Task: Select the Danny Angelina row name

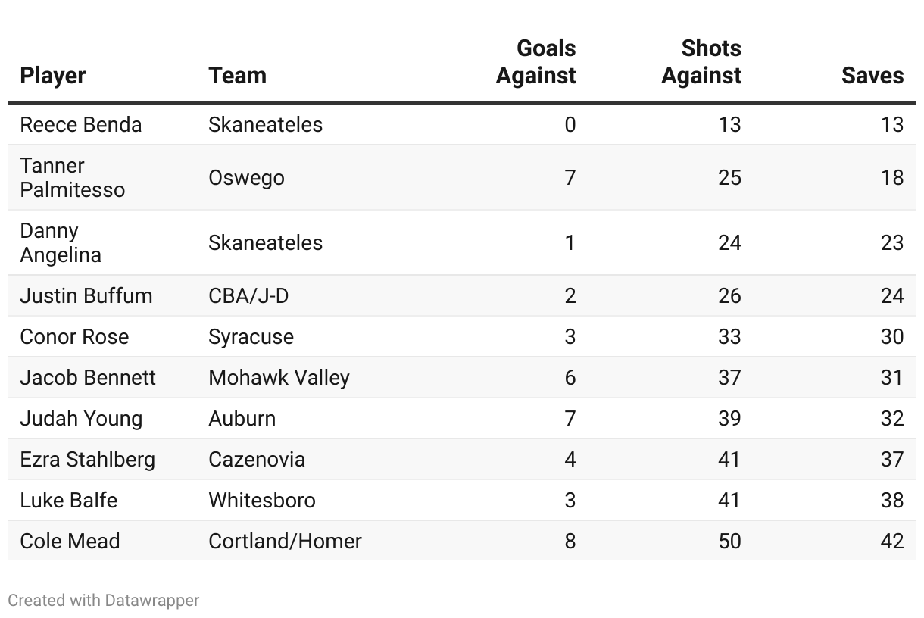Action: pyautogui.click(x=61, y=242)
